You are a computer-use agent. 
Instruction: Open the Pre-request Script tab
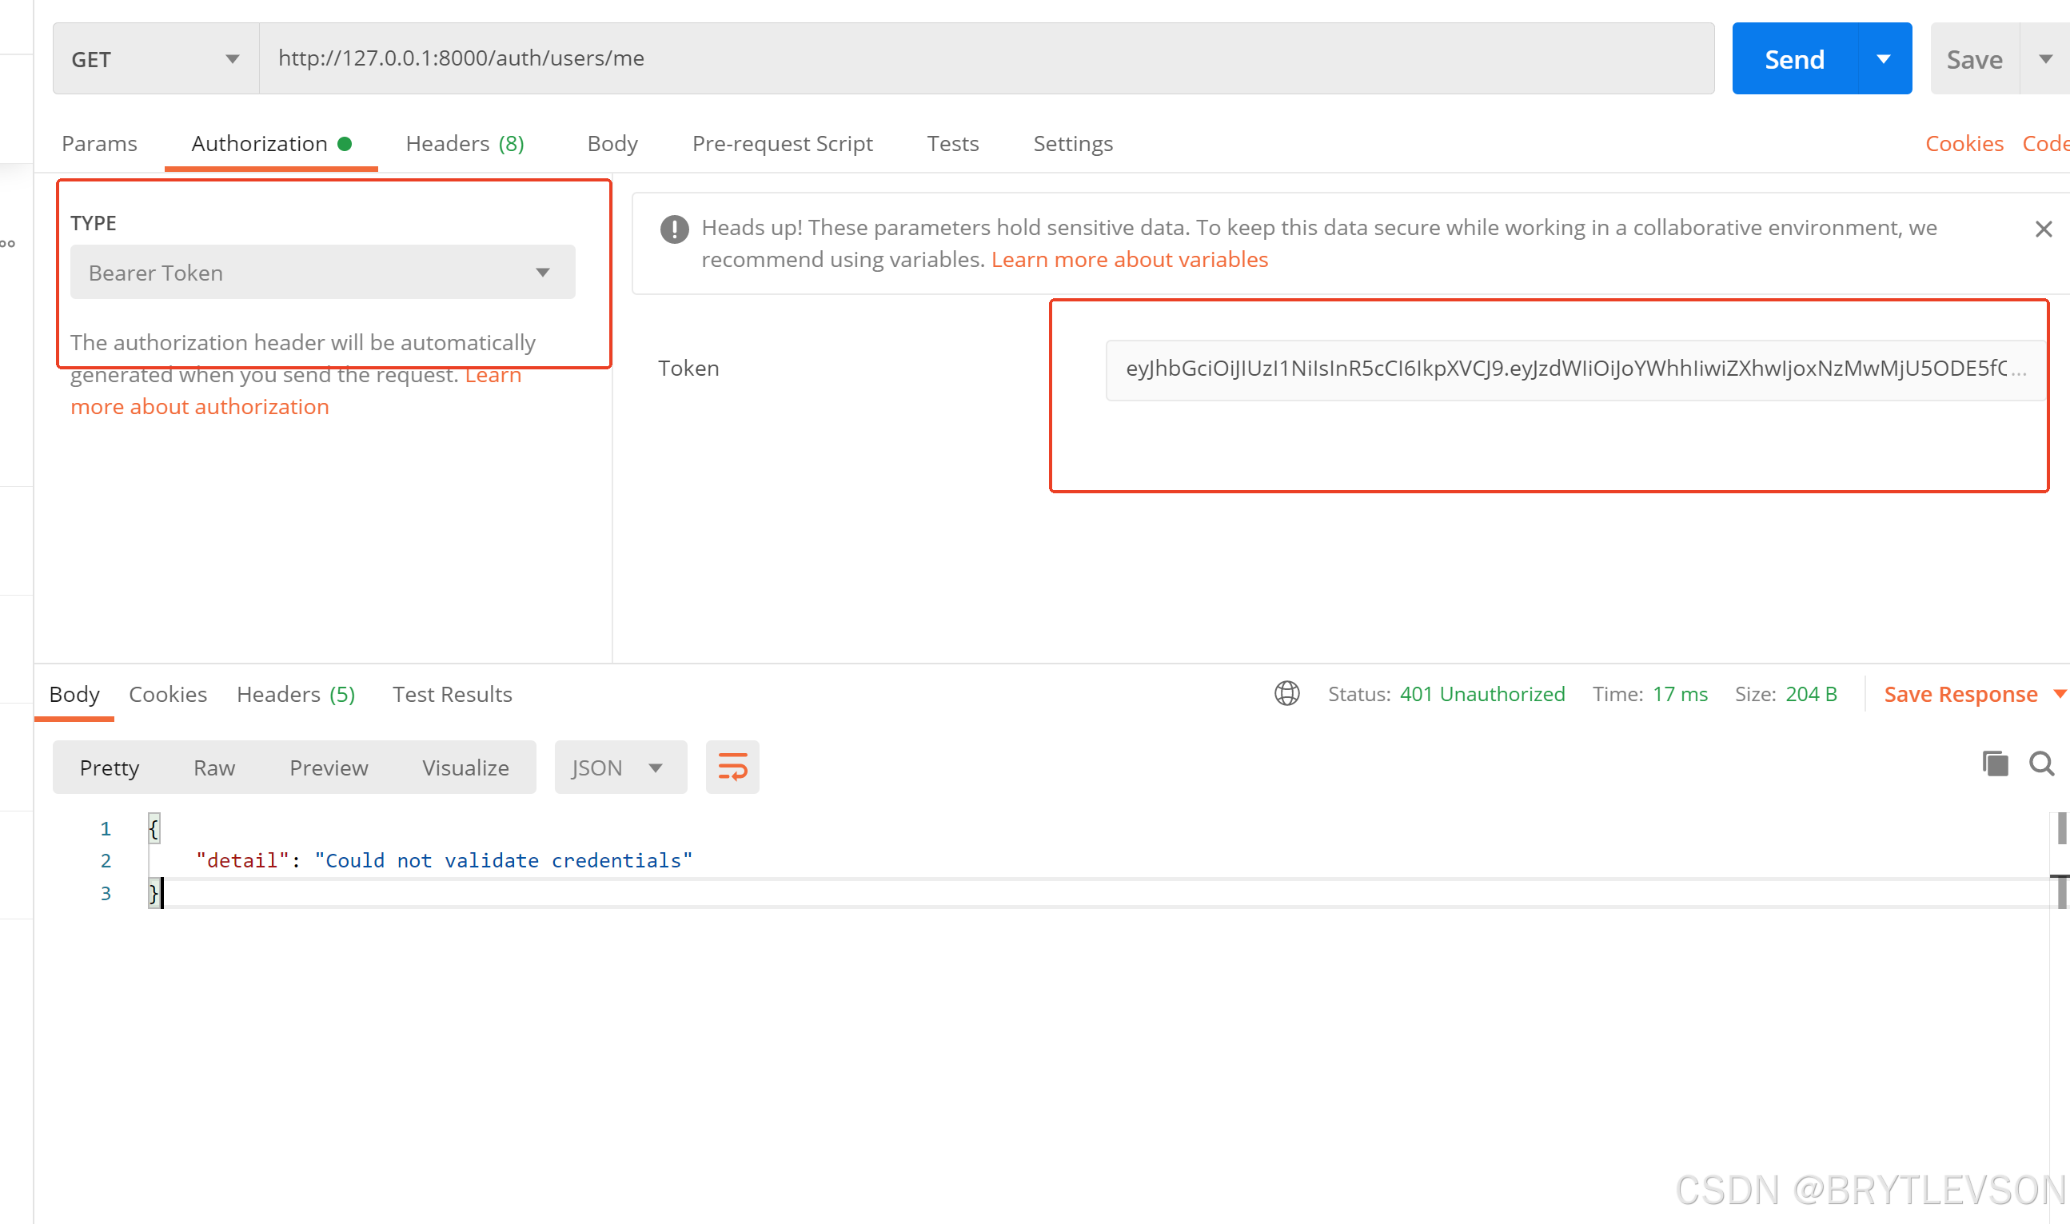point(782,144)
